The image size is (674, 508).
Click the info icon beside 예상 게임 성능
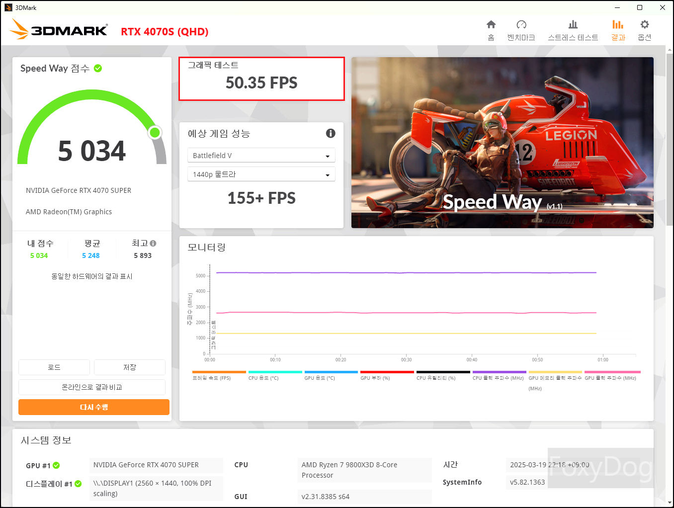pos(331,133)
